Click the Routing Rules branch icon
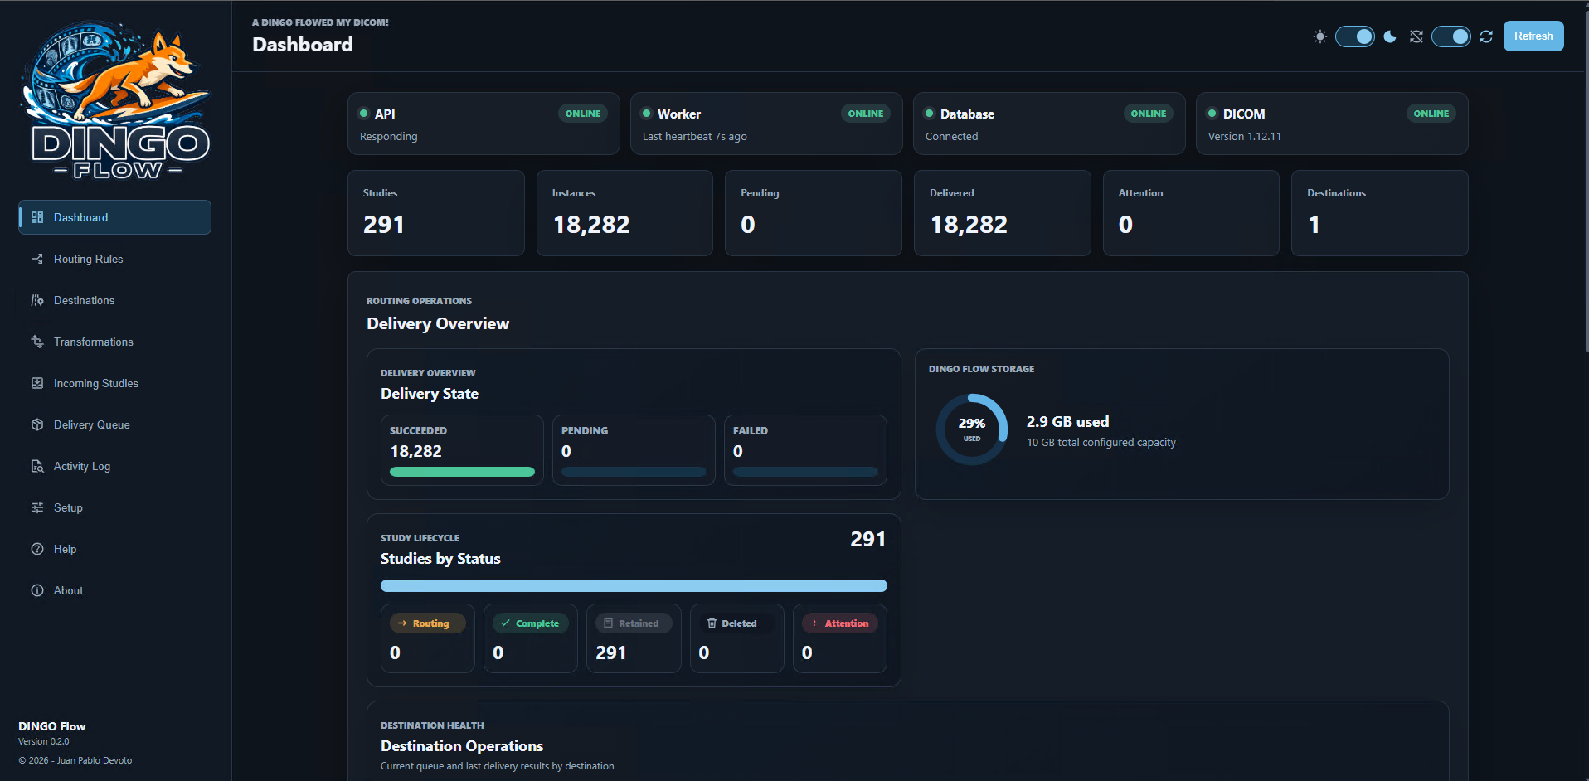The height and width of the screenshot is (781, 1589). point(37,259)
